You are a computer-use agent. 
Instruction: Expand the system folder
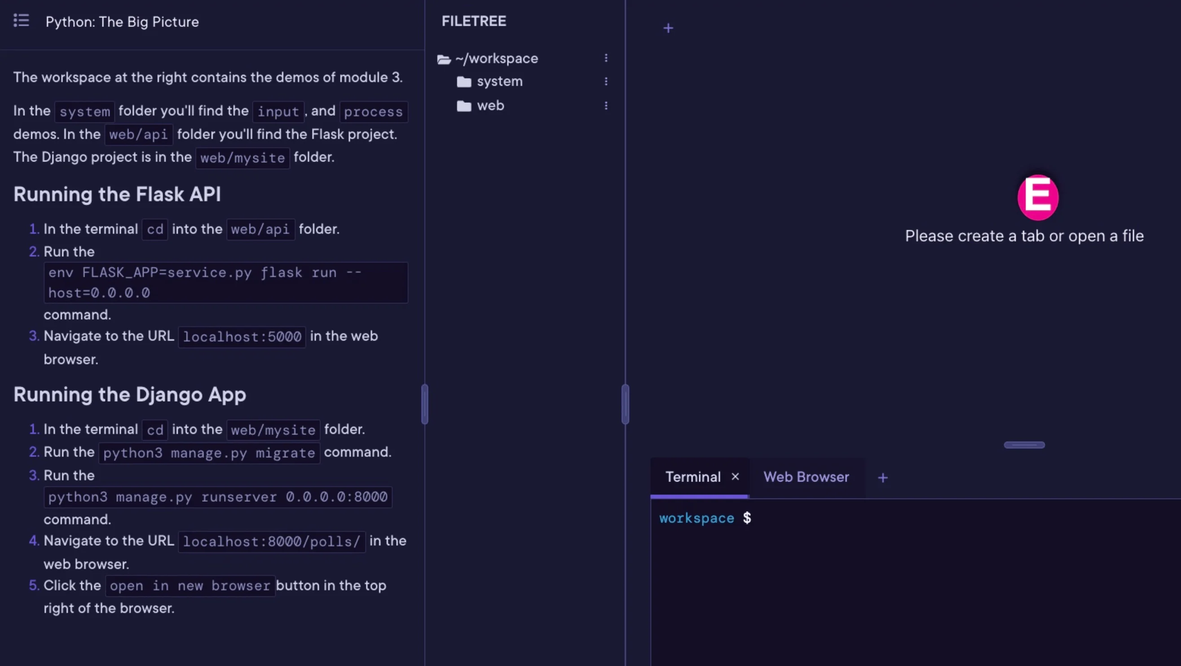point(499,81)
